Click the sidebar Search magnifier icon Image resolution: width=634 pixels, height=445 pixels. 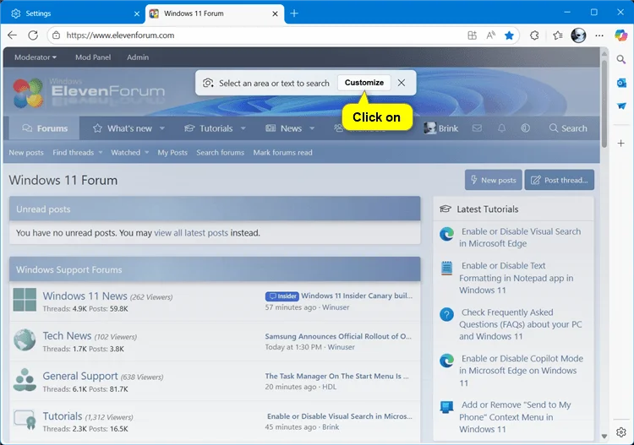(621, 60)
